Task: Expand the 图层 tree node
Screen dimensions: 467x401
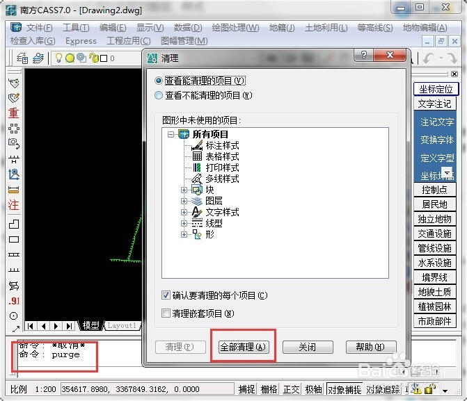Action: pyautogui.click(x=184, y=201)
